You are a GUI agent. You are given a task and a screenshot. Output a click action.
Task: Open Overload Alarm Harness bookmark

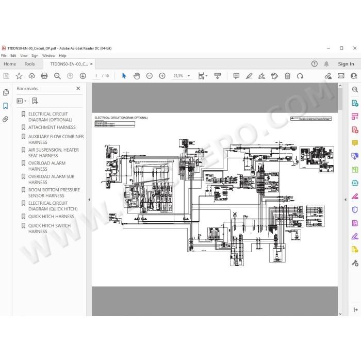(47, 166)
